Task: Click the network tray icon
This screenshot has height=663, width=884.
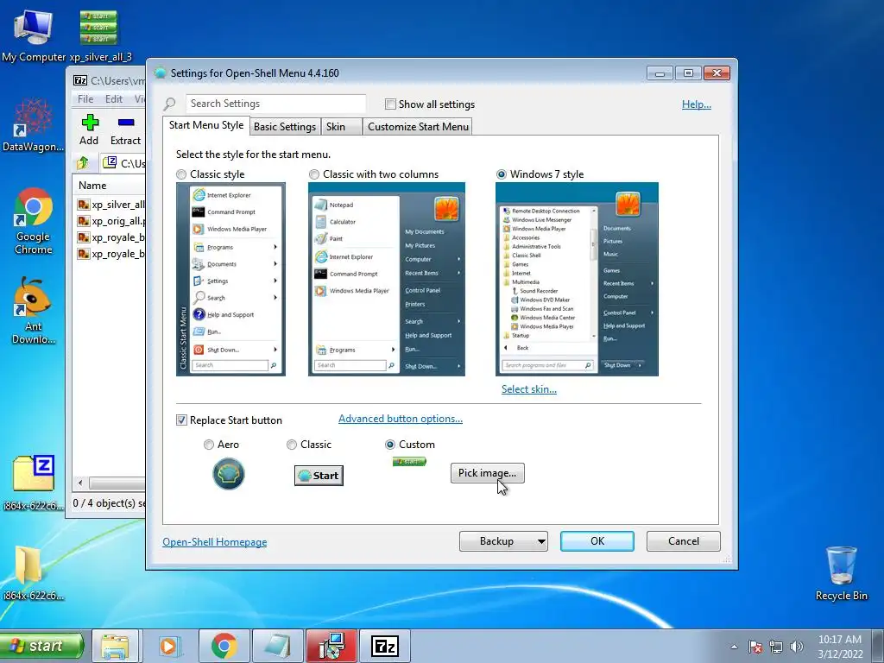Action: coord(776,647)
